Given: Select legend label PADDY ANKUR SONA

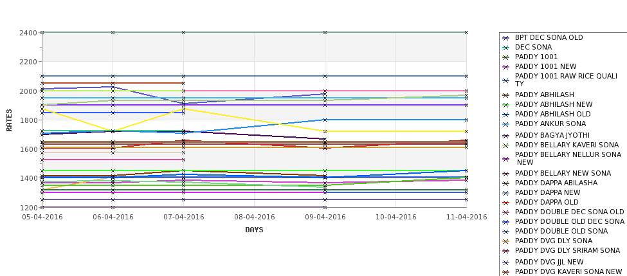Looking at the screenshot, I should point(550,124).
